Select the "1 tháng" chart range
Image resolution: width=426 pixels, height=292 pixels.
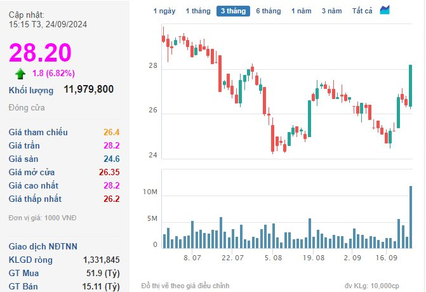(197, 11)
